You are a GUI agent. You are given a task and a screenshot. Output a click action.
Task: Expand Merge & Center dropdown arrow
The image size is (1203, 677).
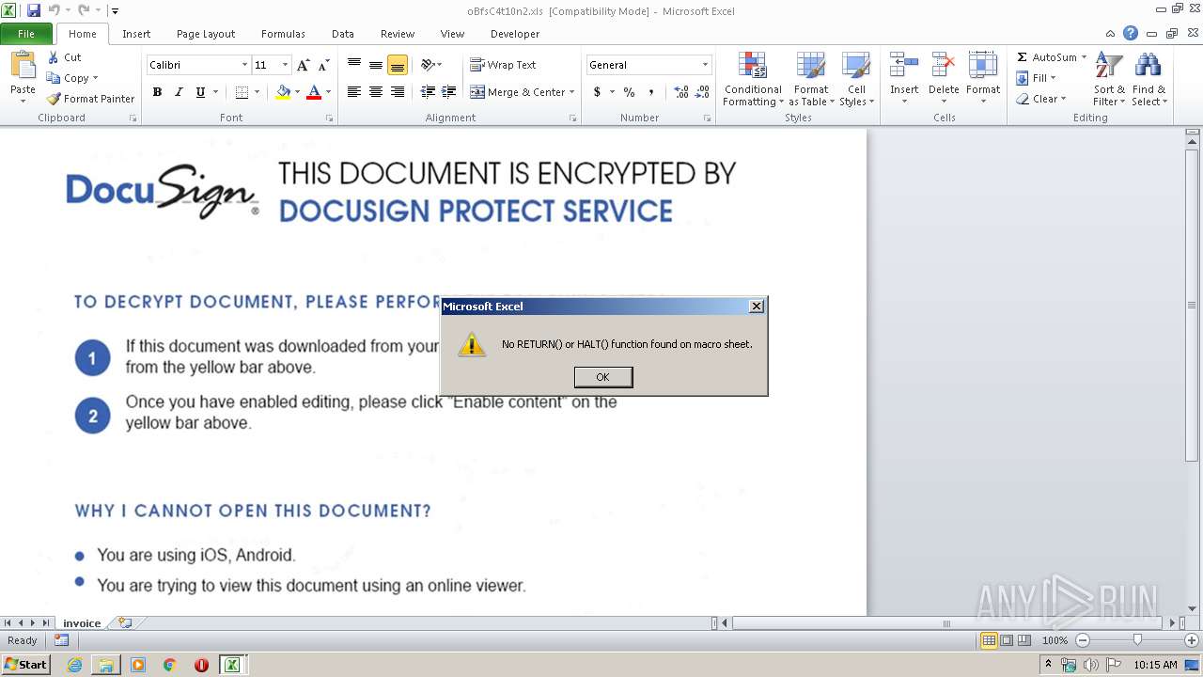tap(572, 92)
